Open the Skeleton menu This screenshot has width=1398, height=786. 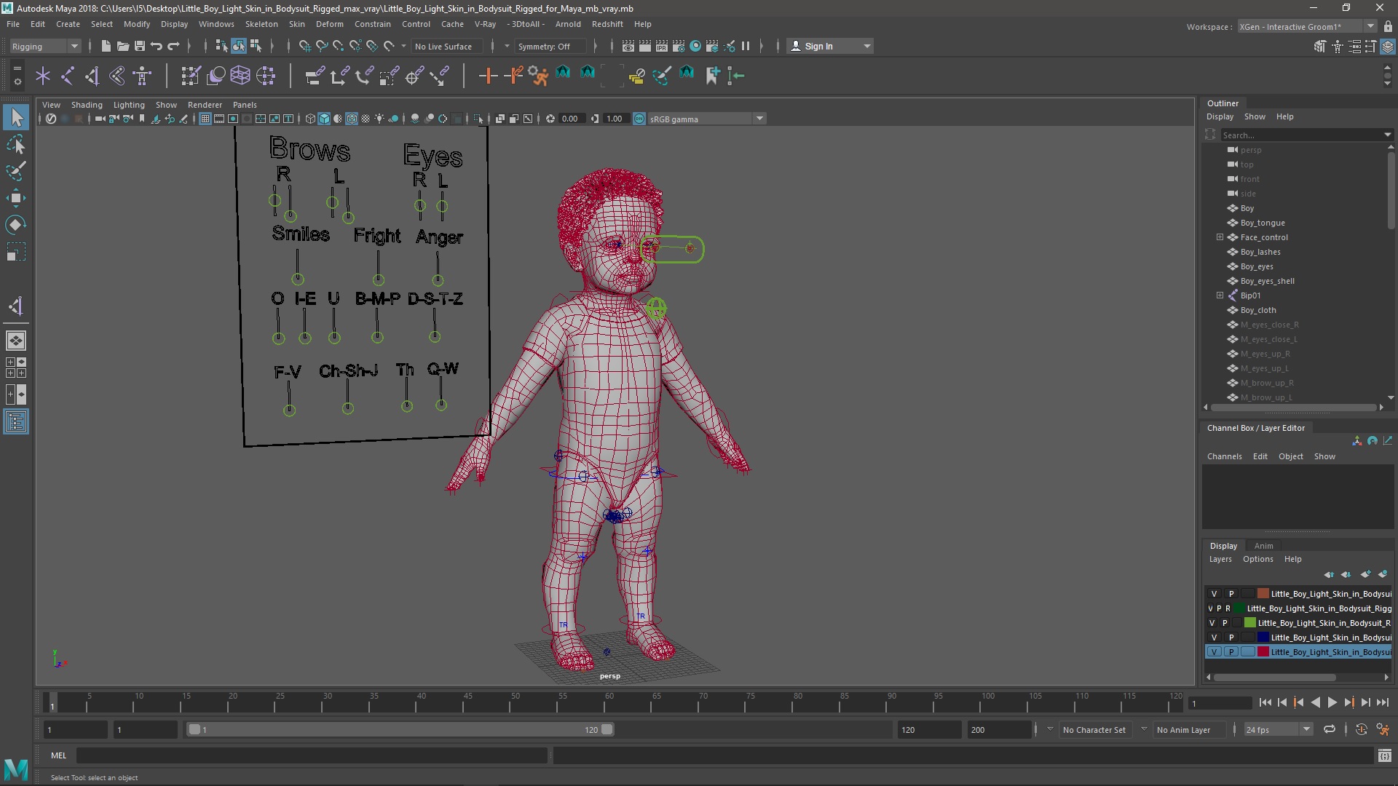(x=261, y=24)
